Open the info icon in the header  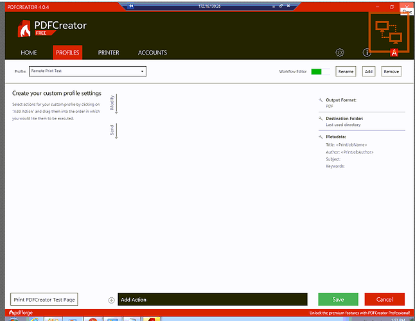(367, 53)
